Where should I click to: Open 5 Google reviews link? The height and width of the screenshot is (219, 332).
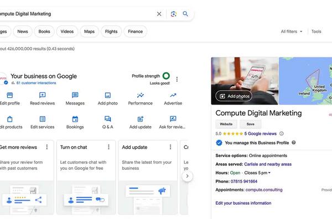pyautogui.click(x=260, y=134)
